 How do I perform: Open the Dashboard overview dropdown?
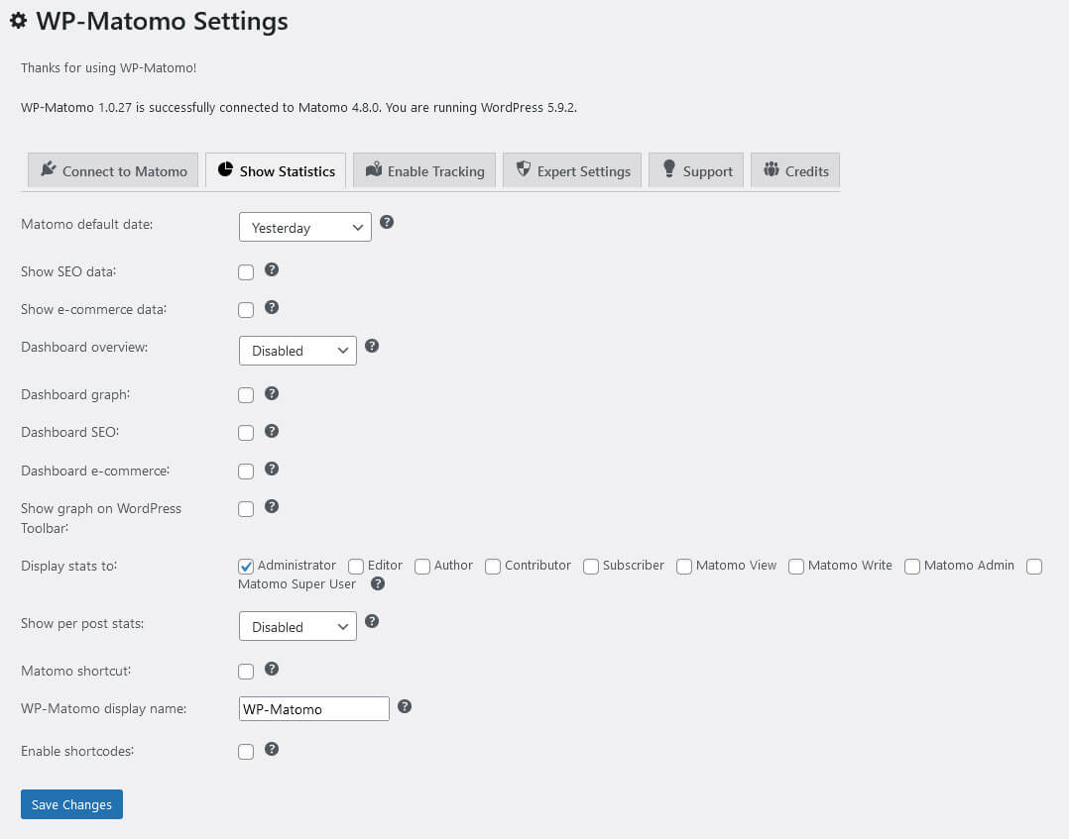pos(297,350)
